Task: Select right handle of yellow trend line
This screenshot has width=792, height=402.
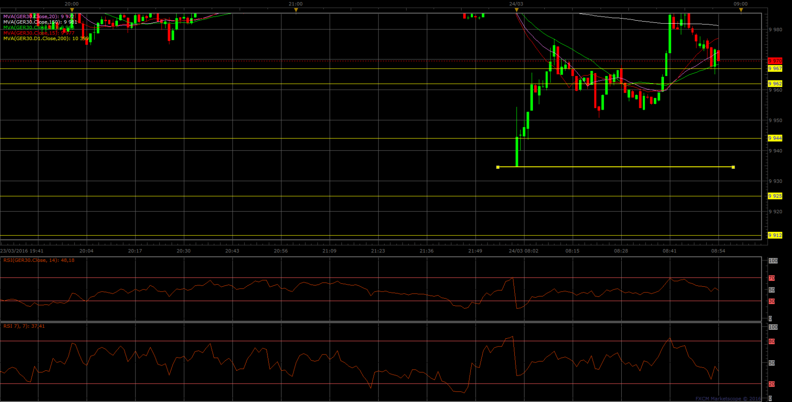Action: click(733, 167)
